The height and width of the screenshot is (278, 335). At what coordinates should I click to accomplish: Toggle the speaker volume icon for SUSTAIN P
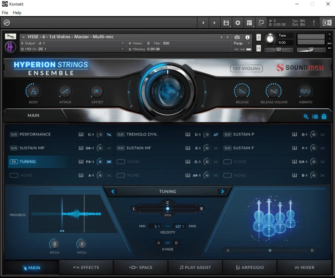314,134
